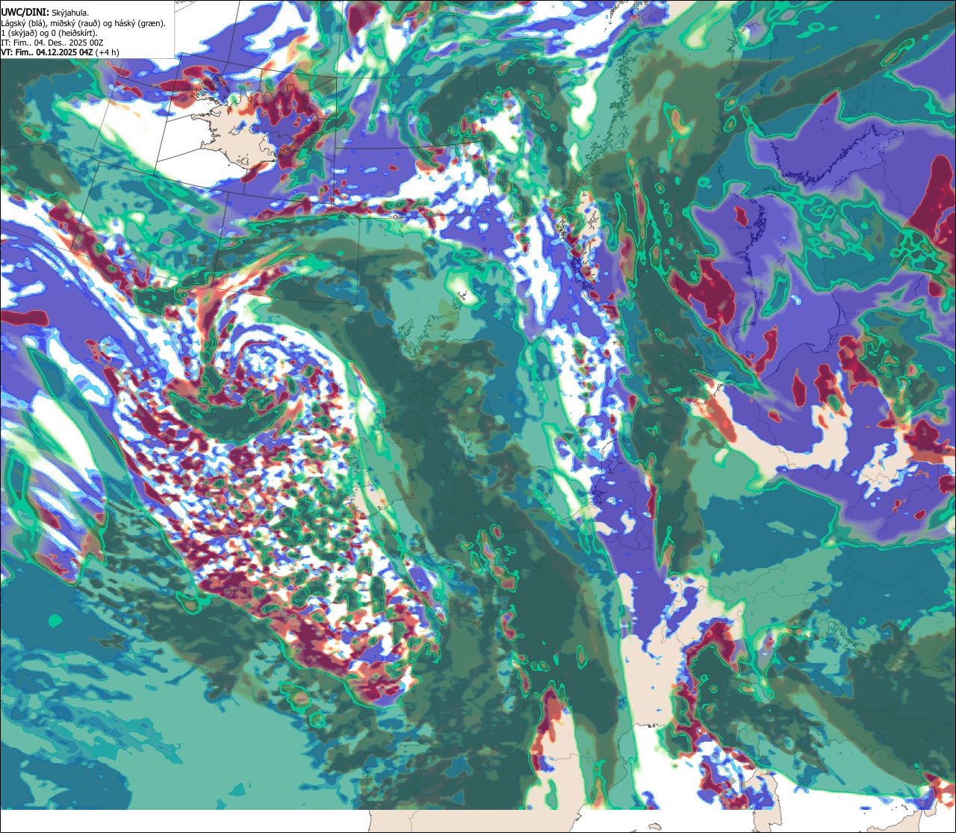Click the 'VT: Fim.. 04.12.2025 04Z' valid time line
The height and width of the screenshot is (833, 956).
[60, 52]
